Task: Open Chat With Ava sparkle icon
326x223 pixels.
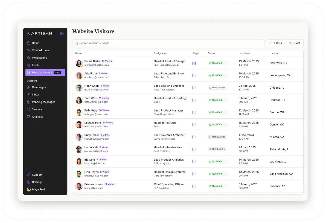Action: (29, 50)
